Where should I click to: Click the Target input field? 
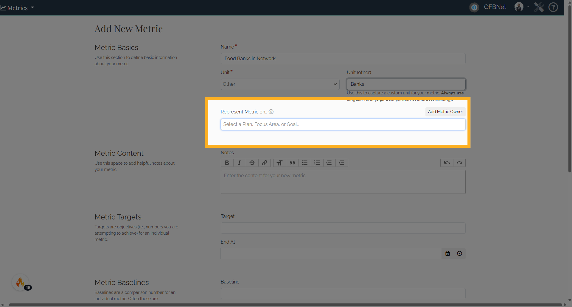coord(343,228)
